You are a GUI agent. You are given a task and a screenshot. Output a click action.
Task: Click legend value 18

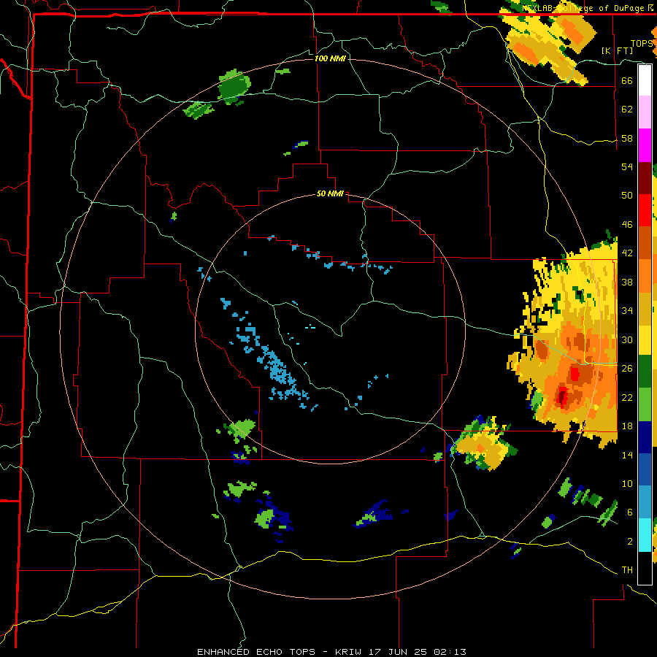pyautogui.click(x=627, y=426)
